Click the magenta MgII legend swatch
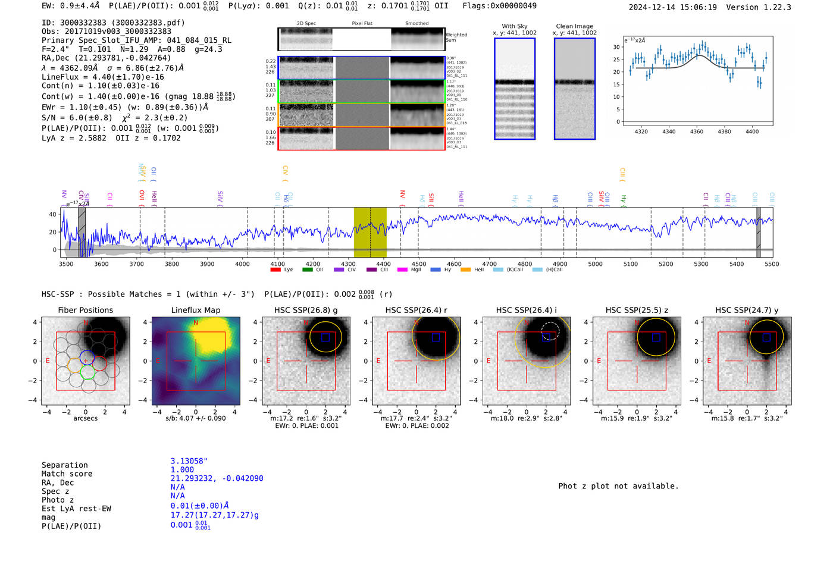The image size is (833, 567). [x=402, y=270]
